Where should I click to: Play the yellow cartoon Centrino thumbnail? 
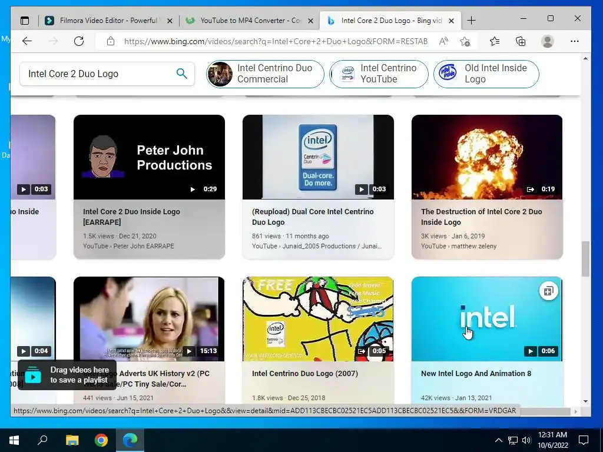[x=318, y=318]
